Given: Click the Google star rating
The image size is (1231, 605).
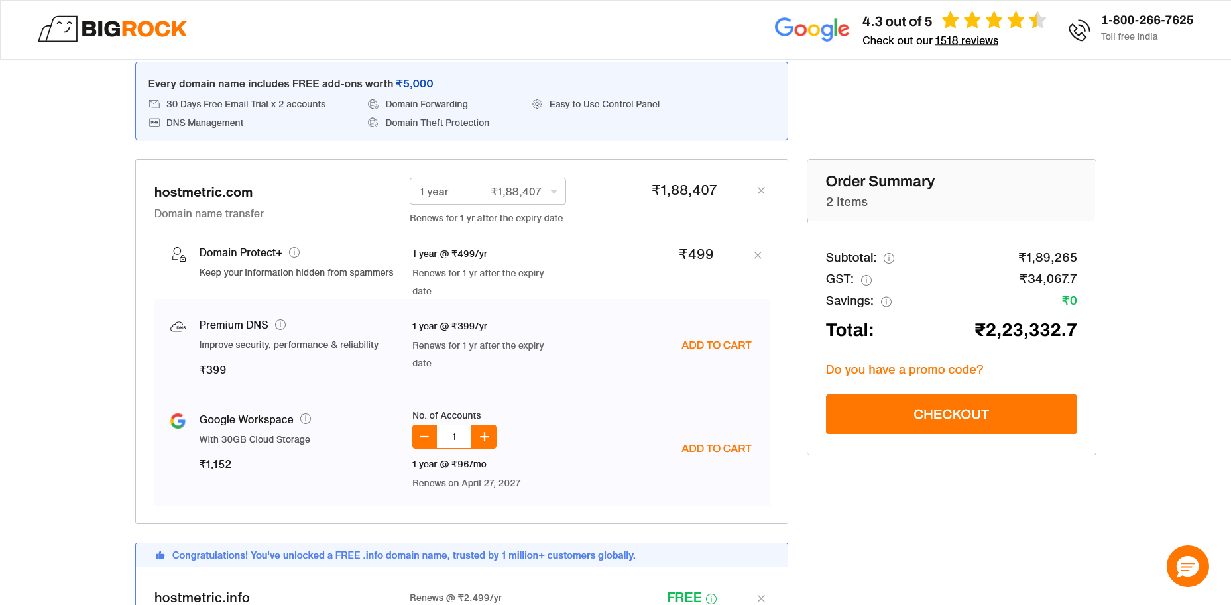Looking at the screenshot, I should pyautogui.click(x=994, y=21).
